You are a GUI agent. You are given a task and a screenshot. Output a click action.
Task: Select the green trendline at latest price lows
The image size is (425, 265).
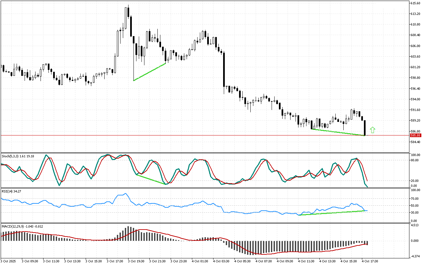point(338,132)
